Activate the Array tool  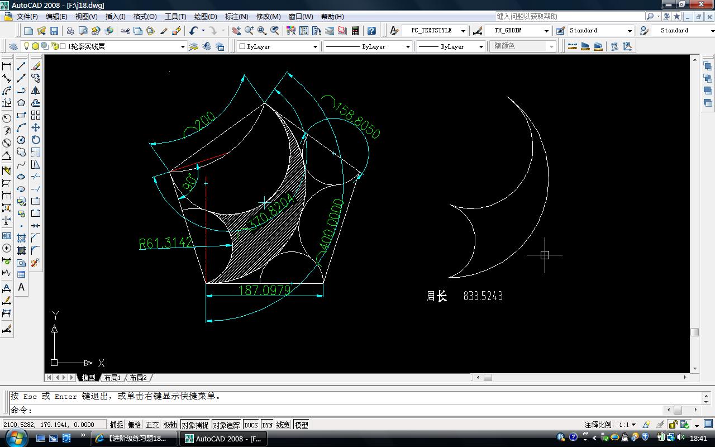(x=36, y=115)
